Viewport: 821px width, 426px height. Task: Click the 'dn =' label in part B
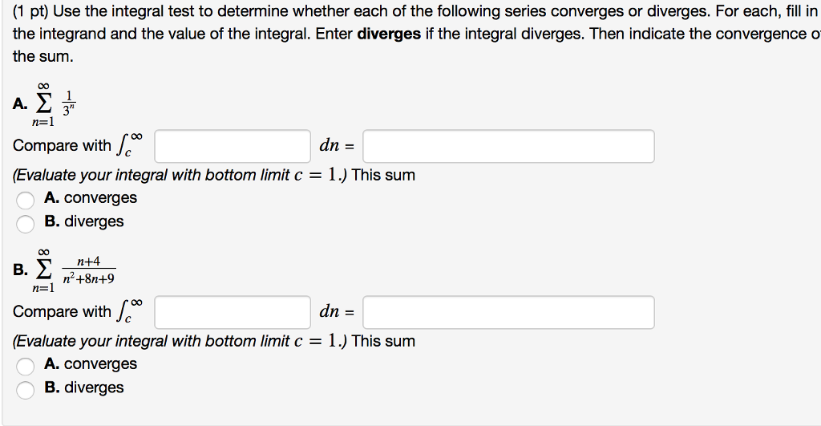click(x=337, y=312)
